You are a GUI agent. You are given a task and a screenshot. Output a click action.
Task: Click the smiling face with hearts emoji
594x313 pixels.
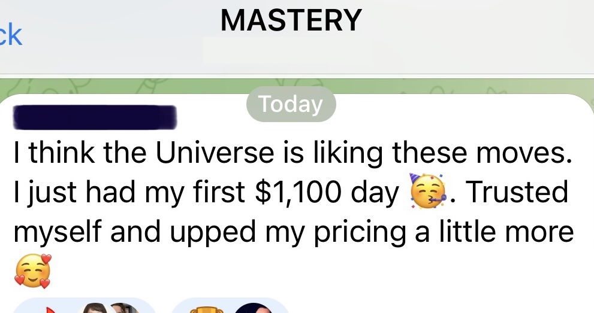pyautogui.click(x=32, y=271)
